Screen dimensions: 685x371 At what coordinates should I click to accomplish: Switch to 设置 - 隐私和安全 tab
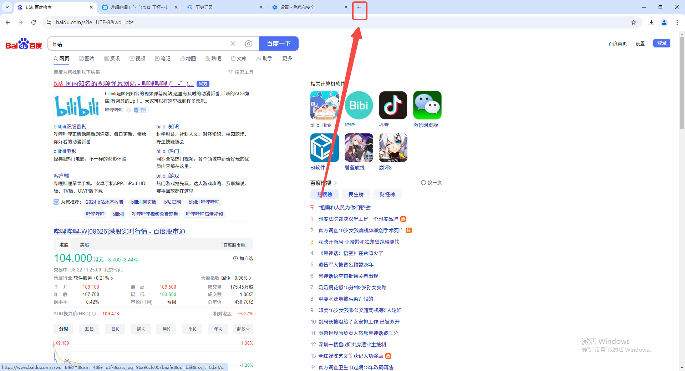(x=310, y=7)
